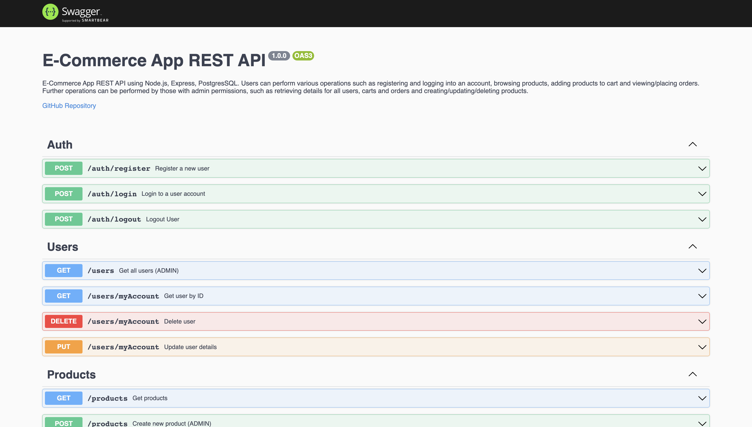Click the Auth section heading
This screenshot has height=427, width=752.
tap(60, 145)
